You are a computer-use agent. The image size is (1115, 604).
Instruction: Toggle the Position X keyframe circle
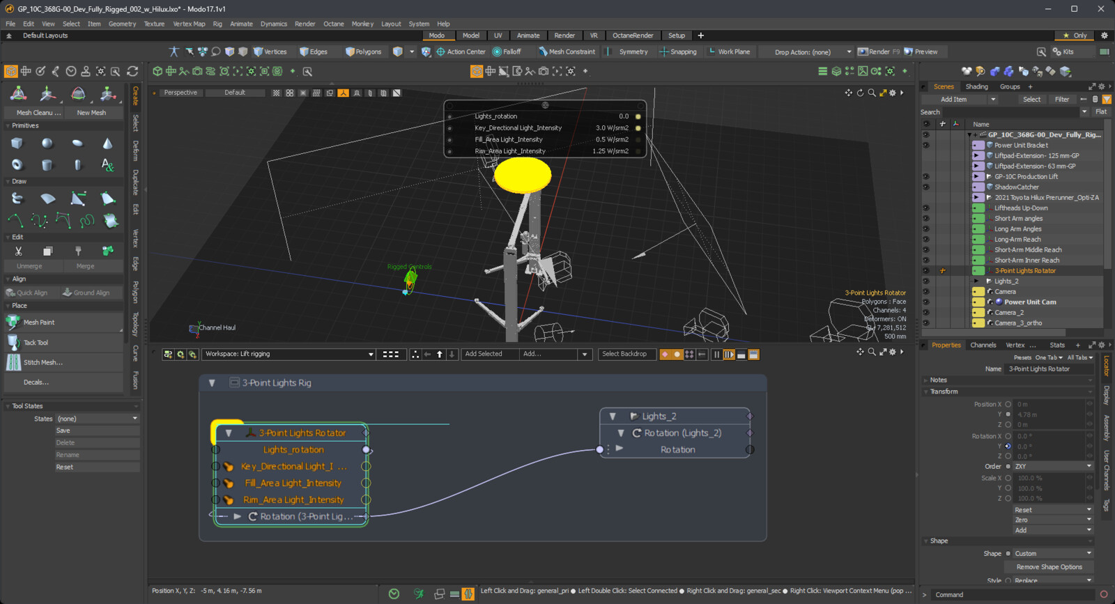point(1008,404)
